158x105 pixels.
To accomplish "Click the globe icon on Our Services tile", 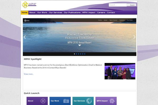I will (89, 101).
